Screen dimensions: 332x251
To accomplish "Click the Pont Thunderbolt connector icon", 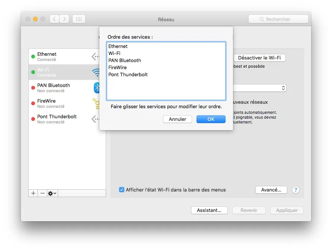I will pos(95,119).
